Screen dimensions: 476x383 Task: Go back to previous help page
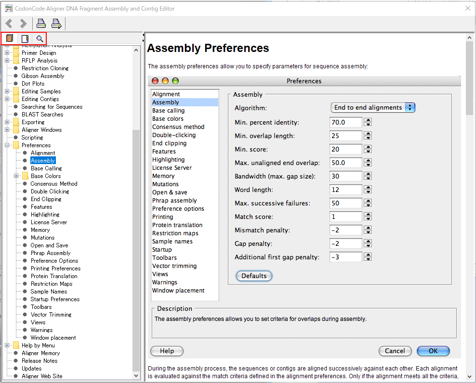coord(9,24)
